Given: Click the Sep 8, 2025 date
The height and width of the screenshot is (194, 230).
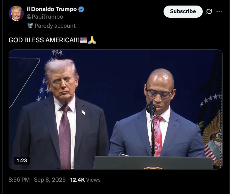Looking at the screenshot, I should point(50,180).
